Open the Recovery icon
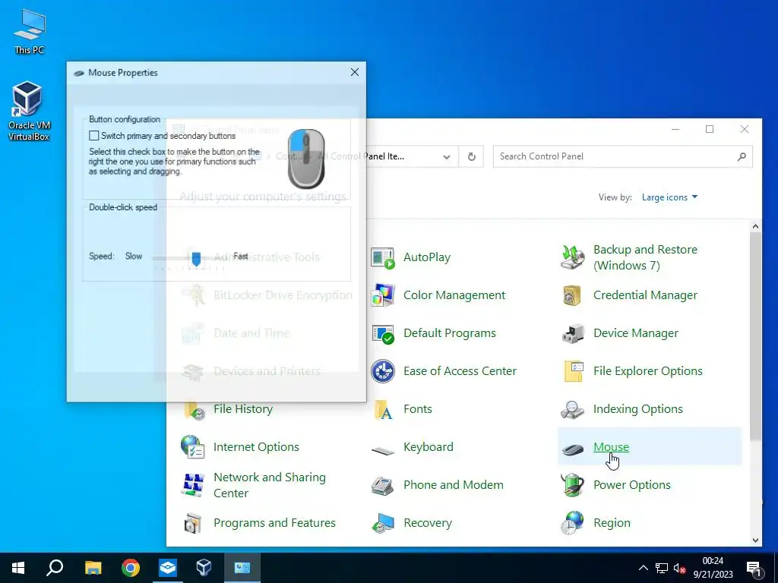 [x=383, y=523]
